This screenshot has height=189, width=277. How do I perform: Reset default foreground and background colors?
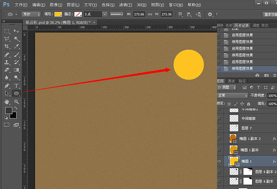tap(6, 118)
